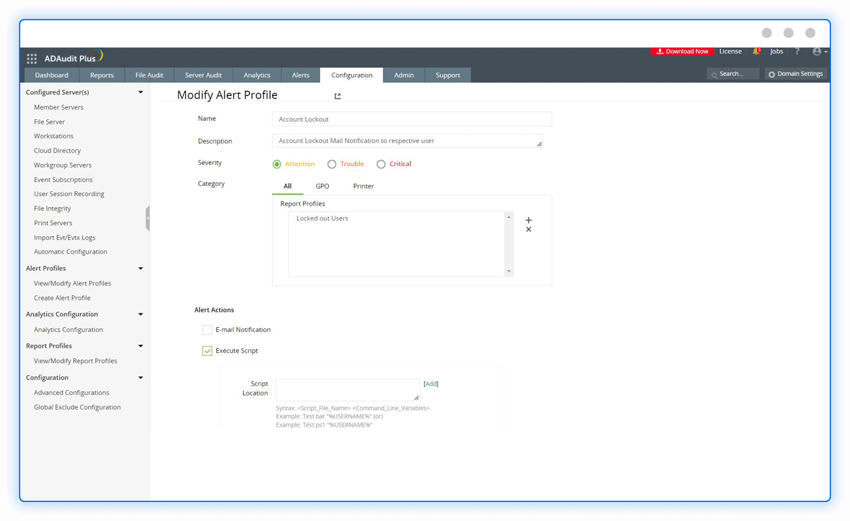Click the pop-out icon beside Modify Alert Profile
Screen dimensions: 850x521
pyautogui.click(x=337, y=96)
